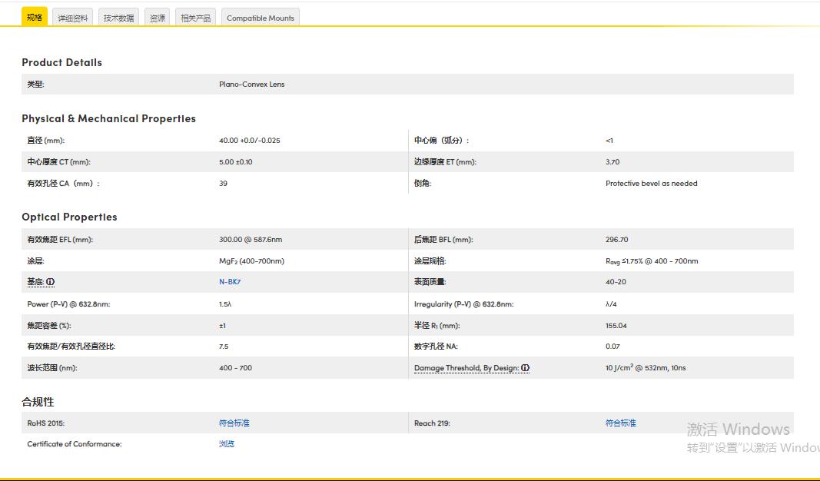Open the N-BK7 substrate link
This screenshot has height=481, width=820.
click(x=230, y=282)
